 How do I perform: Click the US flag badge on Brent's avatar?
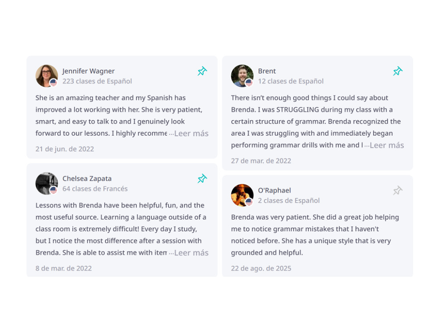(249, 82)
